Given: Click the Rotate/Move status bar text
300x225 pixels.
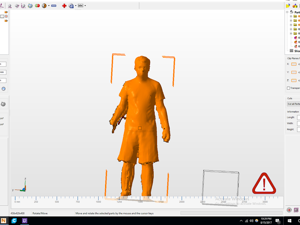Looking at the screenshot, I should pos(40,213).
